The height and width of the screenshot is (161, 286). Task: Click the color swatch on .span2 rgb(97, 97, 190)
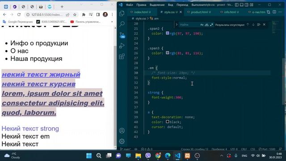[x=167, y=33]
